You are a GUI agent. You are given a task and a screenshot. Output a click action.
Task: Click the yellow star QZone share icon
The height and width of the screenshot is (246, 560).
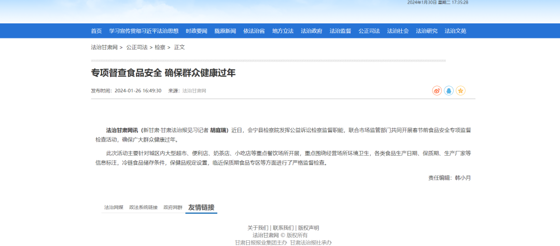click(x=460, y=91)
